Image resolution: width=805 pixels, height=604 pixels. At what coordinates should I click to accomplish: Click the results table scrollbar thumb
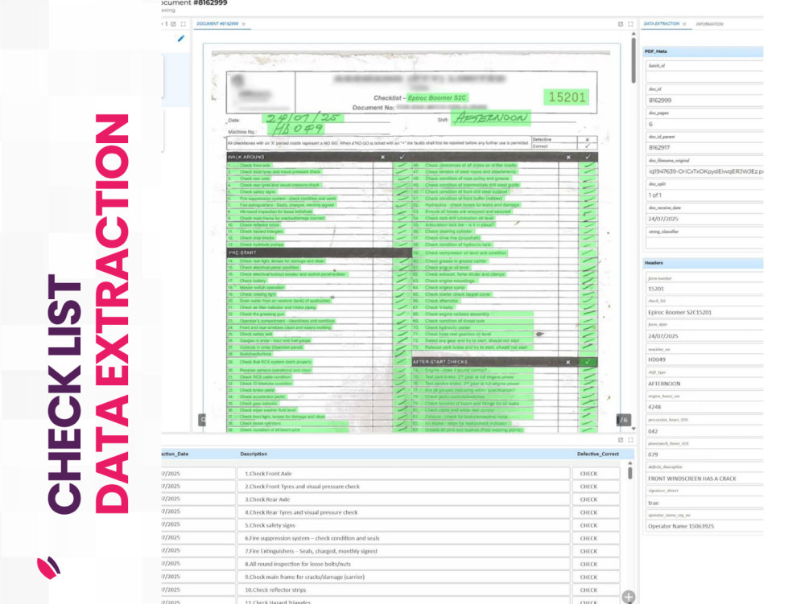pyautogui.click(x=630, y=473)
